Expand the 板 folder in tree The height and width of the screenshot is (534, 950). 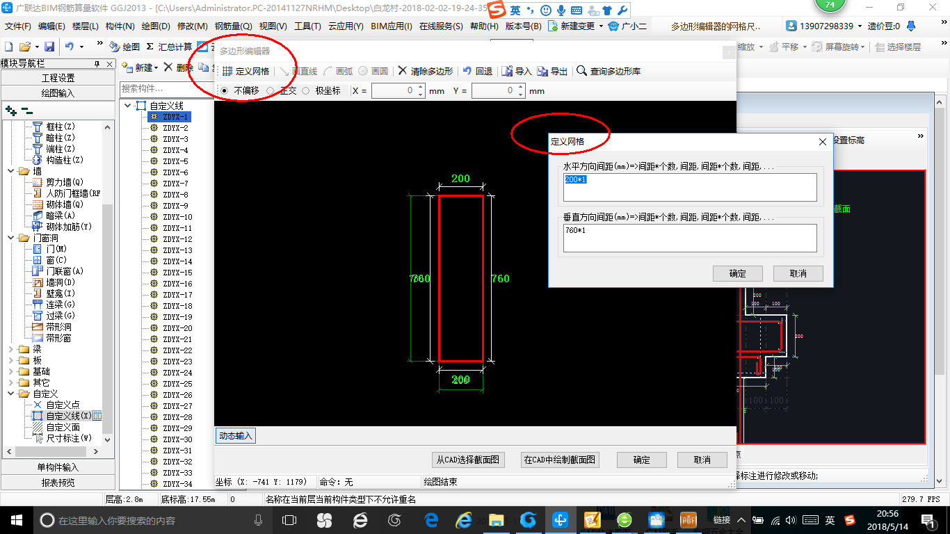12,360
